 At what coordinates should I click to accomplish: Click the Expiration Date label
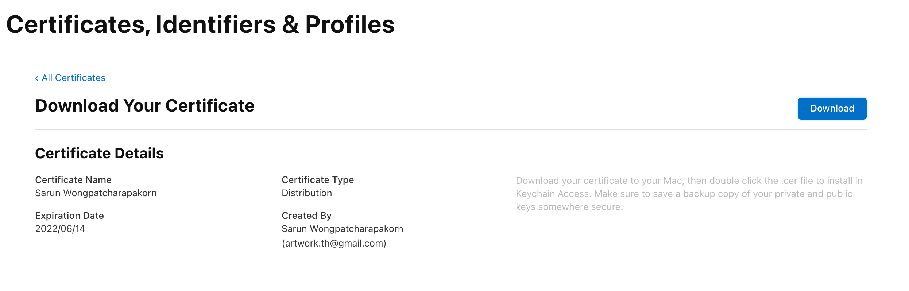click(x=69, y=216)
